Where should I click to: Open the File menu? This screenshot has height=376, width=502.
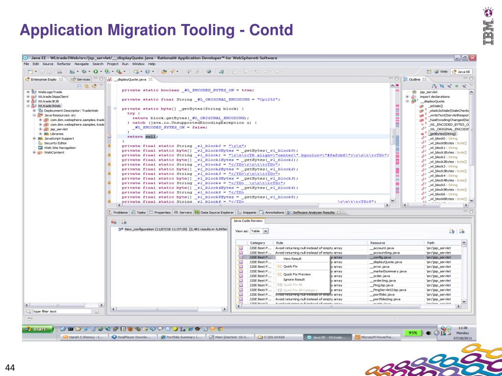(x=26, y=64)
